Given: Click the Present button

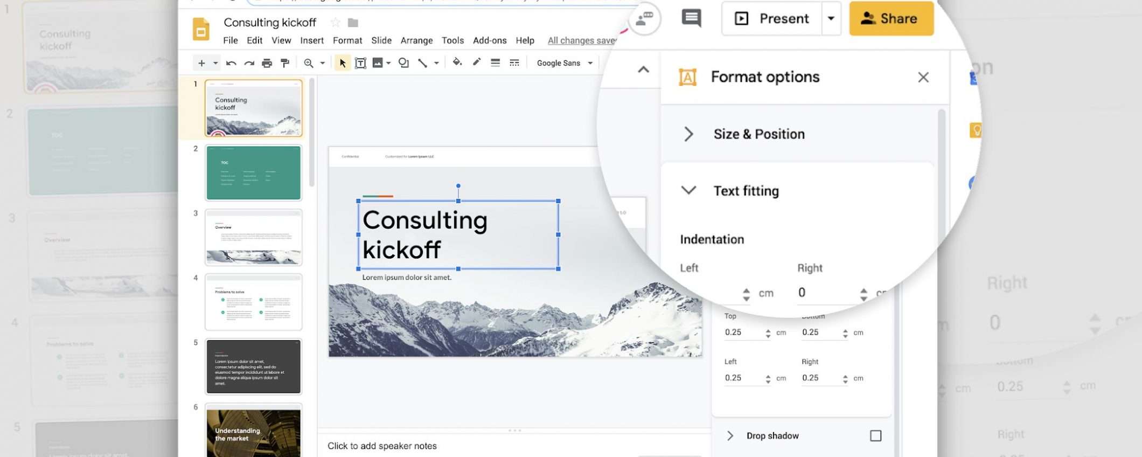Looking at the screenshot, I should click(772, 18).
